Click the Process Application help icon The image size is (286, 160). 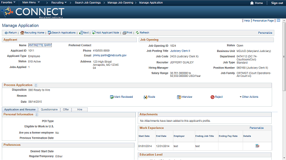tap(36, 85)
